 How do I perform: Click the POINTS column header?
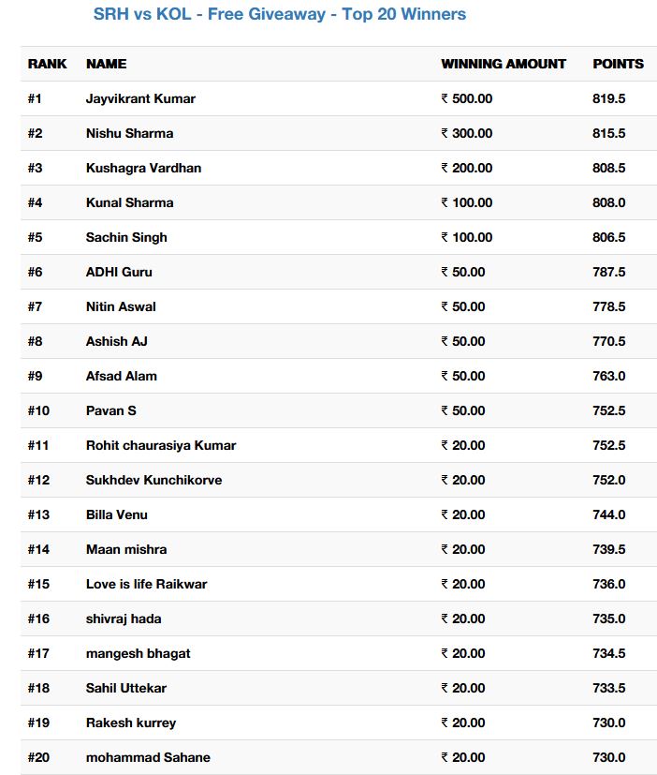point(618,64)
